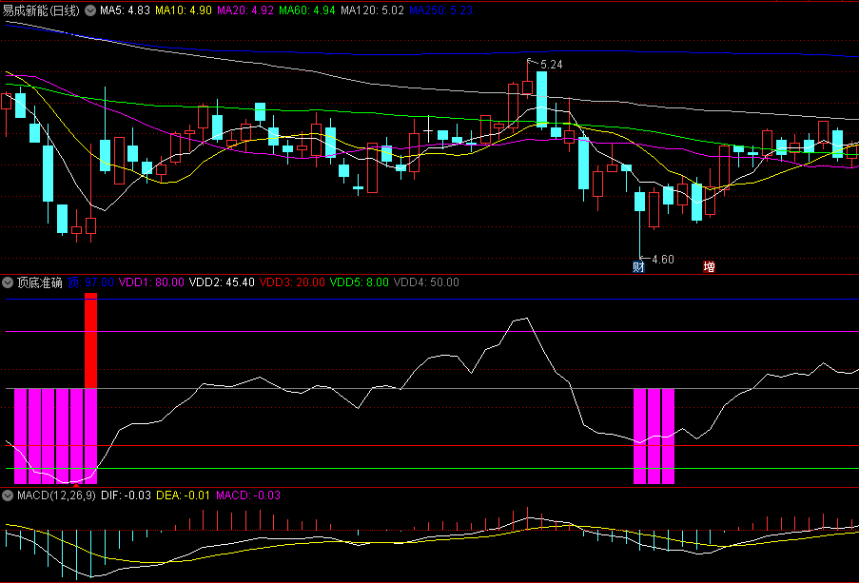This screenshot has width=859, height=583.
Task: Click the MA60: 4.94 label
Action: click(306, 10)
